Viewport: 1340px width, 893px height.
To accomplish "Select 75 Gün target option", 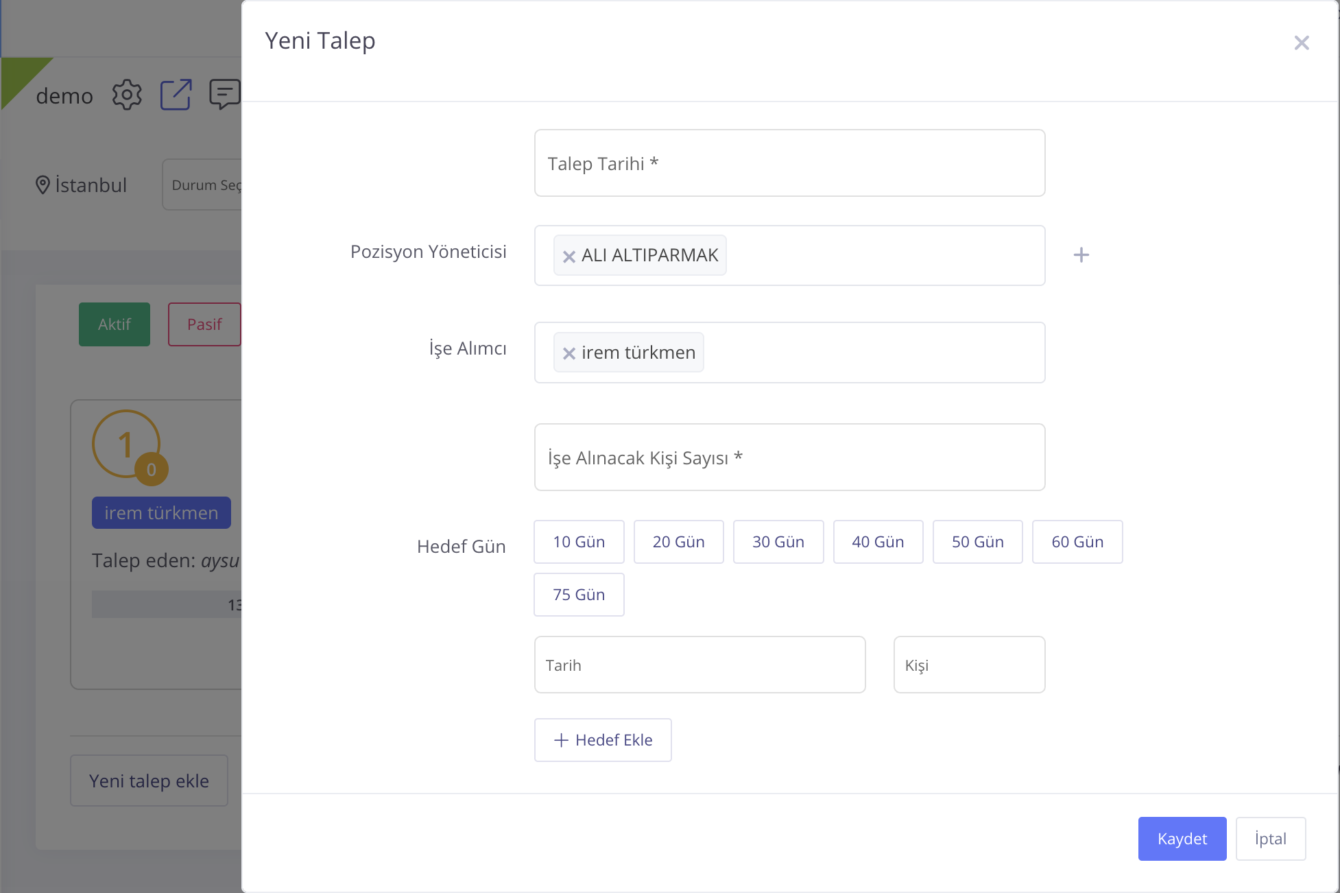I will click(579, 595).
